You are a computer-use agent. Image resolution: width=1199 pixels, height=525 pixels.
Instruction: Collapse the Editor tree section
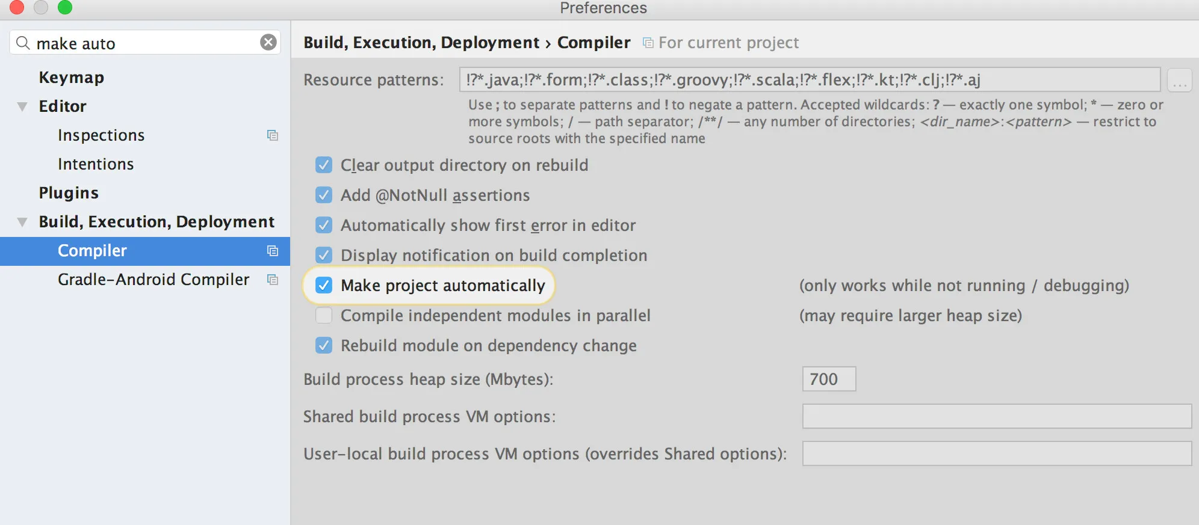point(22,106)
